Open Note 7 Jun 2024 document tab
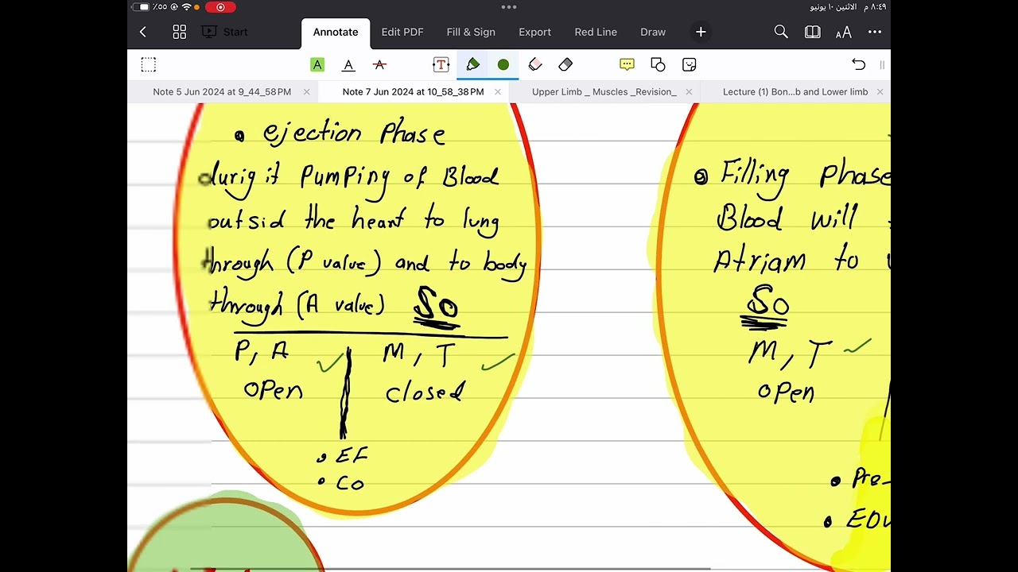Image resolution: width=1018 pixels, height=572 pixels. 413,92
